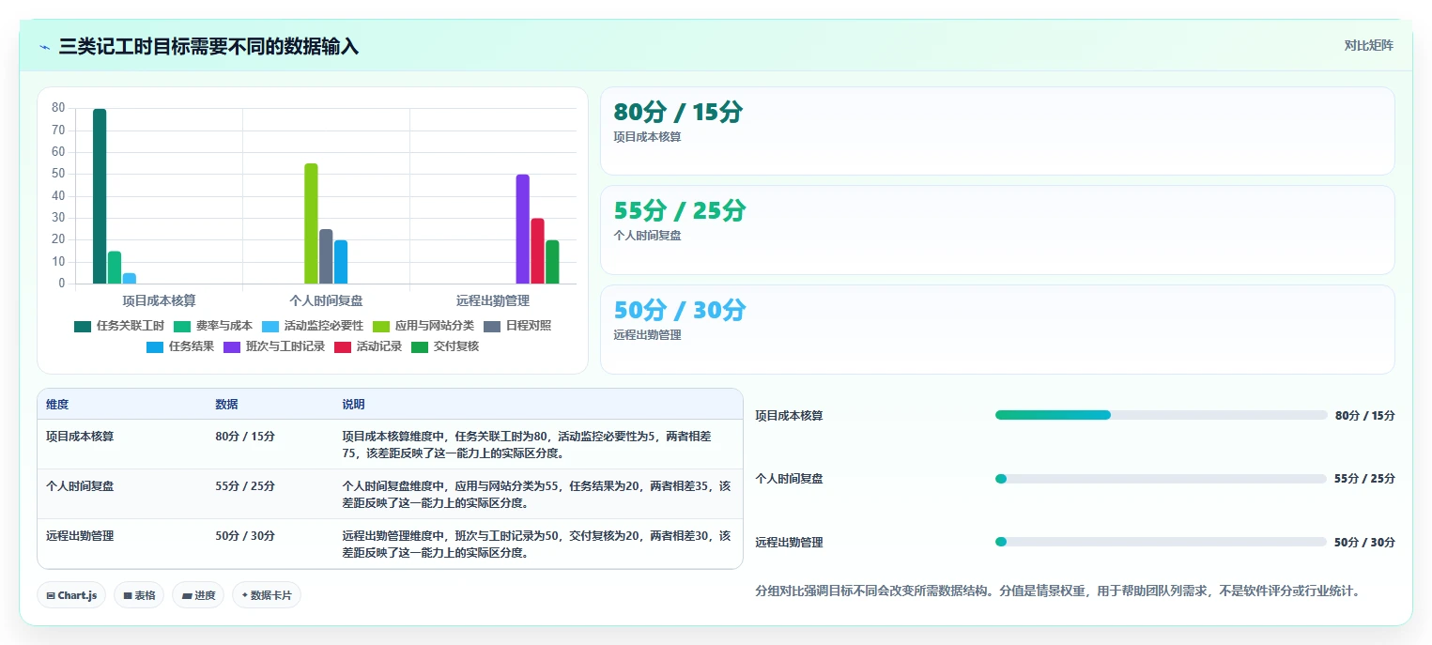
Task: Select the 50分 / 30分 data card
Action: pyautogui.click(x=997, y=330)
